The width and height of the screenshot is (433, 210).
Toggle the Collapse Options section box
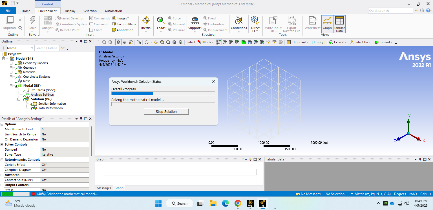coord(2,124)
